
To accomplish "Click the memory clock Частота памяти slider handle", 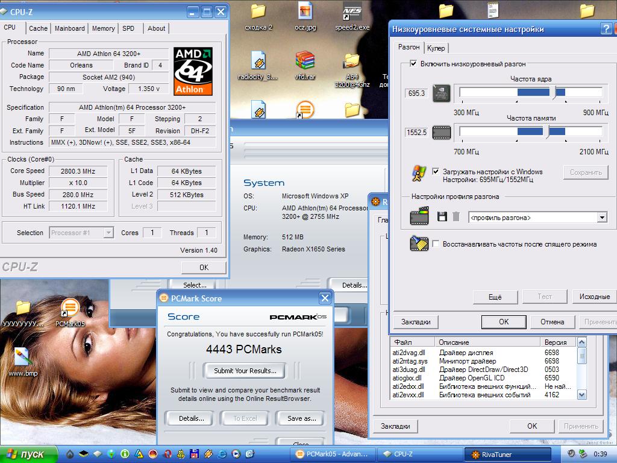I will [546, 131].
